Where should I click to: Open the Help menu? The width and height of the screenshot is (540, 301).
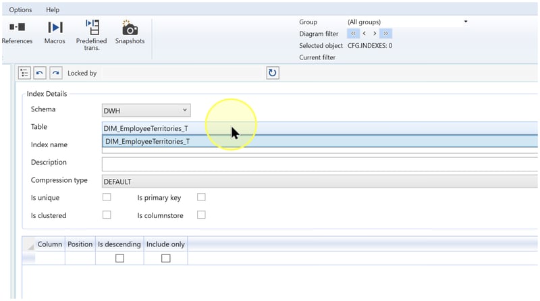(53, 9)
